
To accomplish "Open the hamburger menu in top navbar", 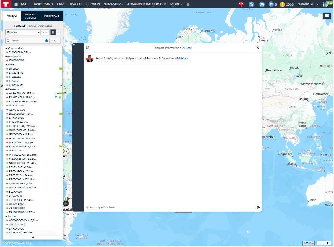I will click(16, 4).
